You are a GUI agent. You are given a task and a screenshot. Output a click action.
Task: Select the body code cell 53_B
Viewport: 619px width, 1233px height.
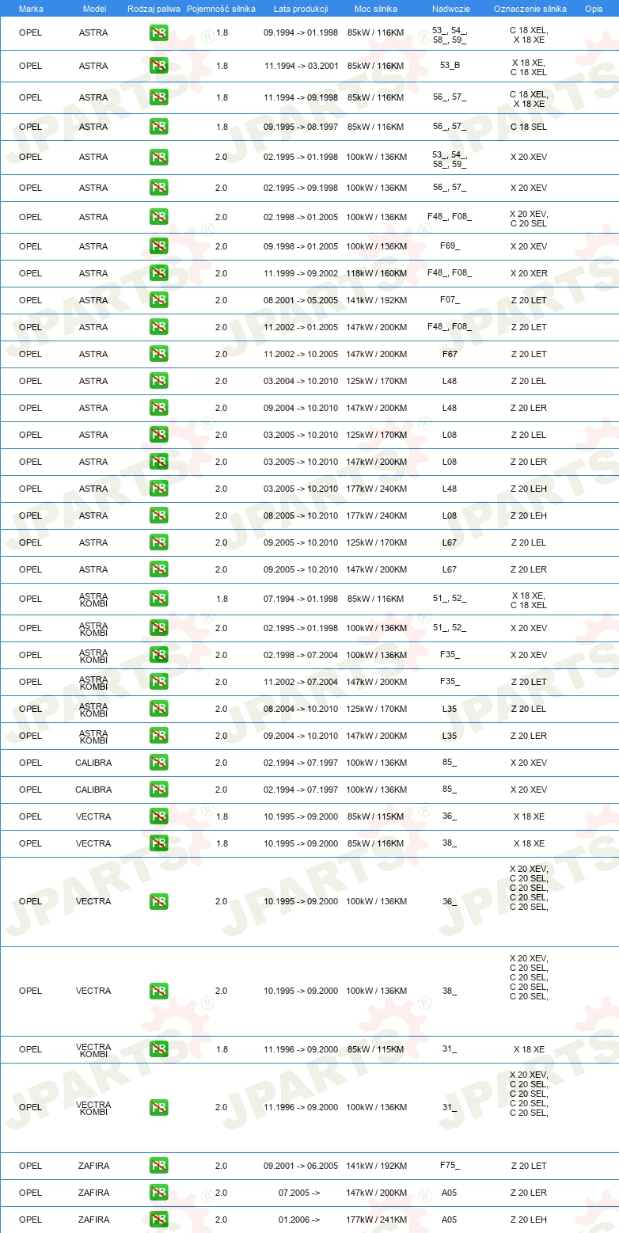click(x=450, y=67)
